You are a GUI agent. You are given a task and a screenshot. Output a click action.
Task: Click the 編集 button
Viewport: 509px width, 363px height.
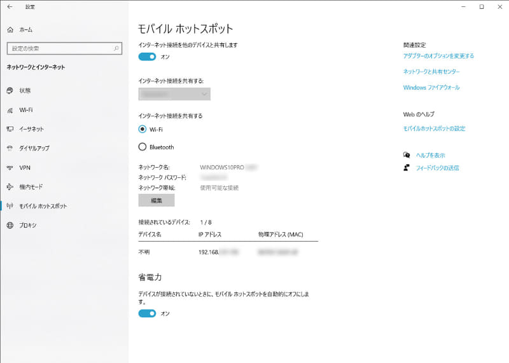click(157, 200)
